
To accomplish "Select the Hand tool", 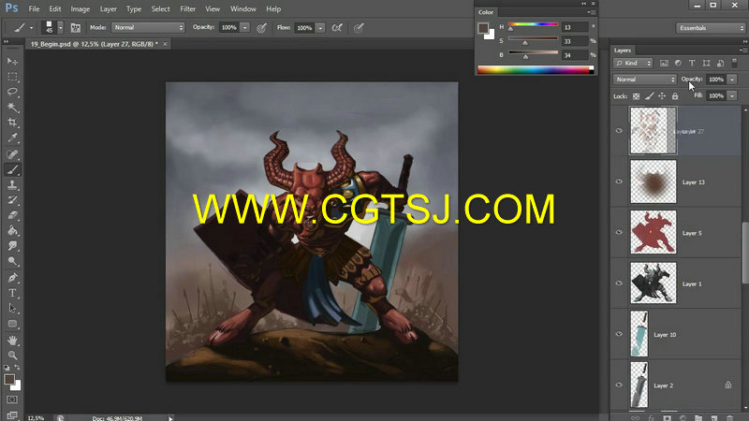I will click(12, 341).
